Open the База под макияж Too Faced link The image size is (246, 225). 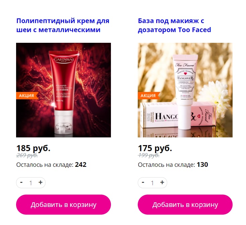175,25
